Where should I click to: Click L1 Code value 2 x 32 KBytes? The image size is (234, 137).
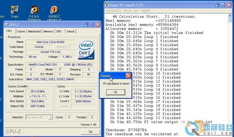[83, 96]
